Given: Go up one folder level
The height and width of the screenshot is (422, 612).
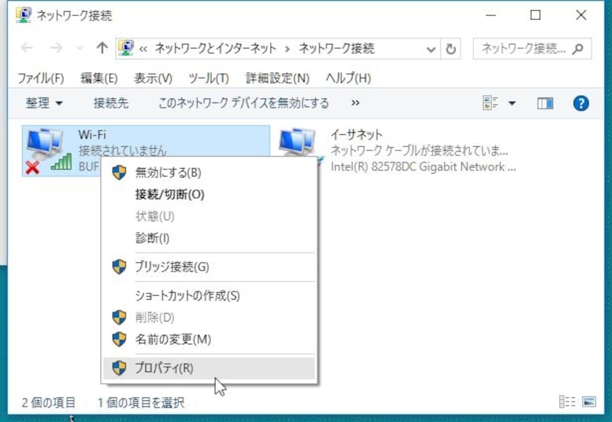Looking at the screenshot, I should [x=102, y=48].
